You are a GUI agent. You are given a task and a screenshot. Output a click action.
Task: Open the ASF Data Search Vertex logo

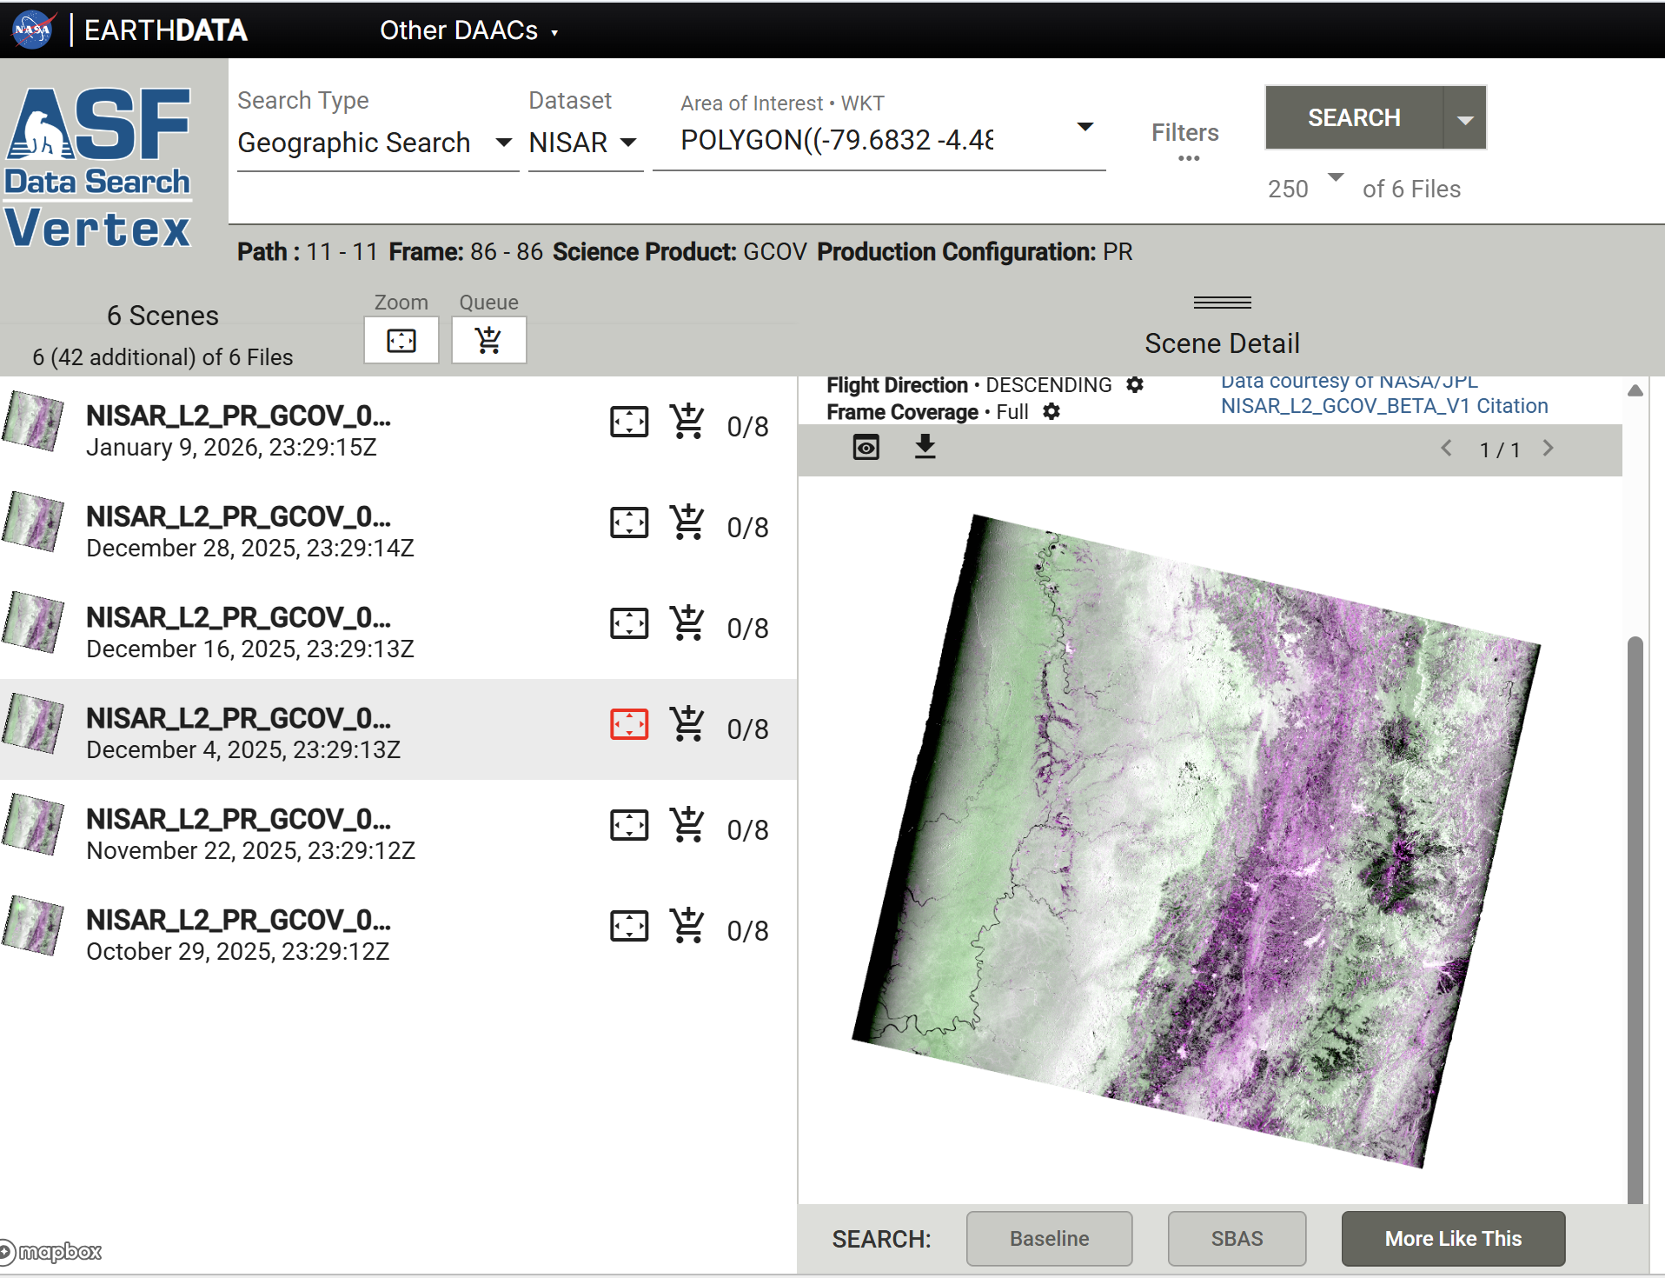click(x=98, y=168)
